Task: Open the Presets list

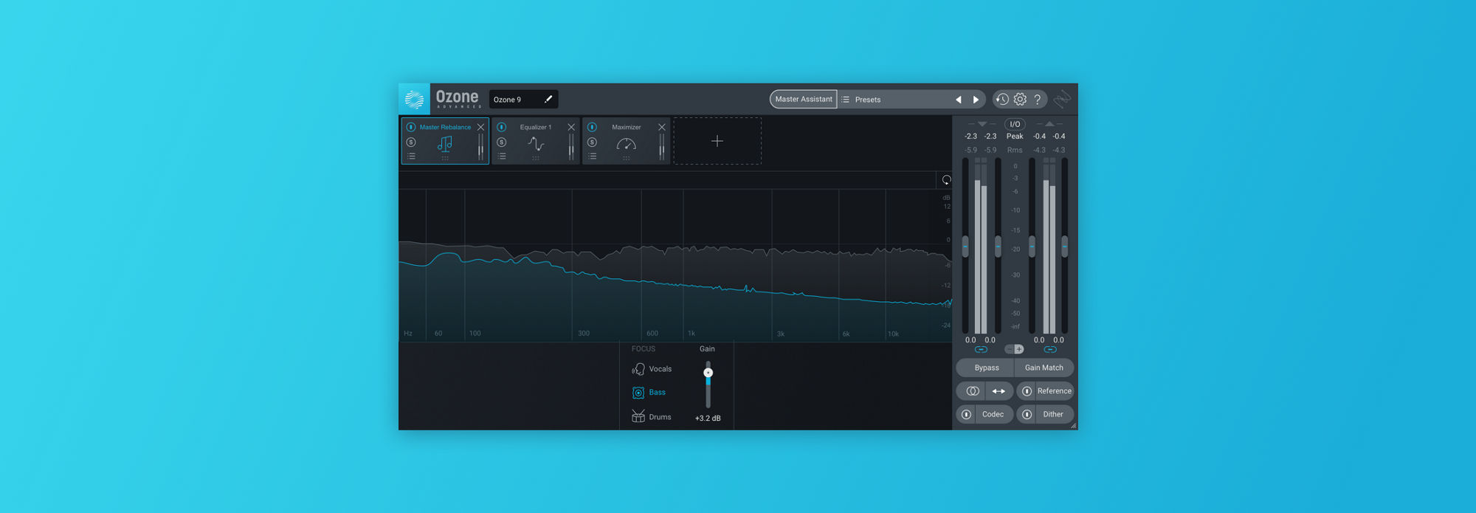Action: pos(868,100)
